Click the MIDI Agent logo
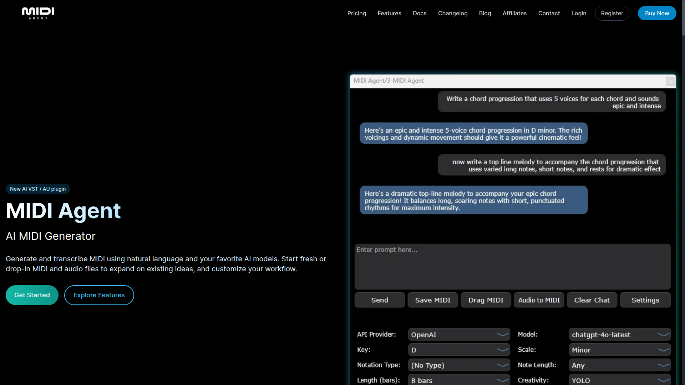Screen dimensions: 685x385 click(x=38, y=13)
